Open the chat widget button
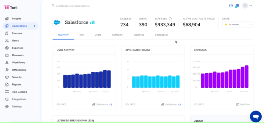The image size is (264, 123). 255,116
